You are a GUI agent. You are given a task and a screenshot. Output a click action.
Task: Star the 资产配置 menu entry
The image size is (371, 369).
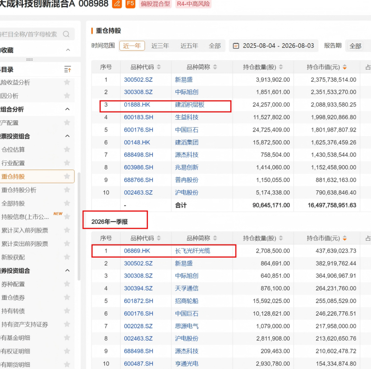click(x=67, y=123)
